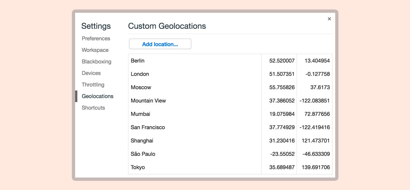Click Berlin's latitude value 52.520007
The width and height of the screenshot is (410, 190).
282,61
